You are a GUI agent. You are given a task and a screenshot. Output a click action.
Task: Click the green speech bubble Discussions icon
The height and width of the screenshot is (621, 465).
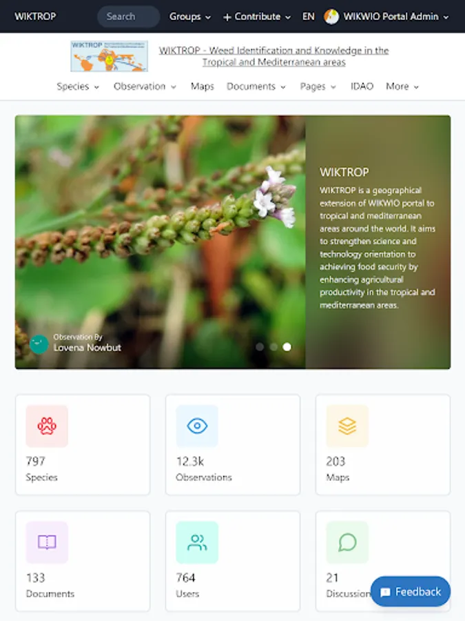tap(347, 542)
